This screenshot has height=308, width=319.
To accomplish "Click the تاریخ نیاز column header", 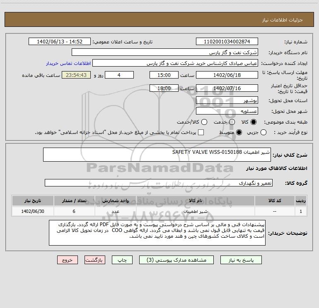I will click(33, 201).
